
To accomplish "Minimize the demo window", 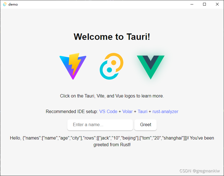I will tap(192, 4).
